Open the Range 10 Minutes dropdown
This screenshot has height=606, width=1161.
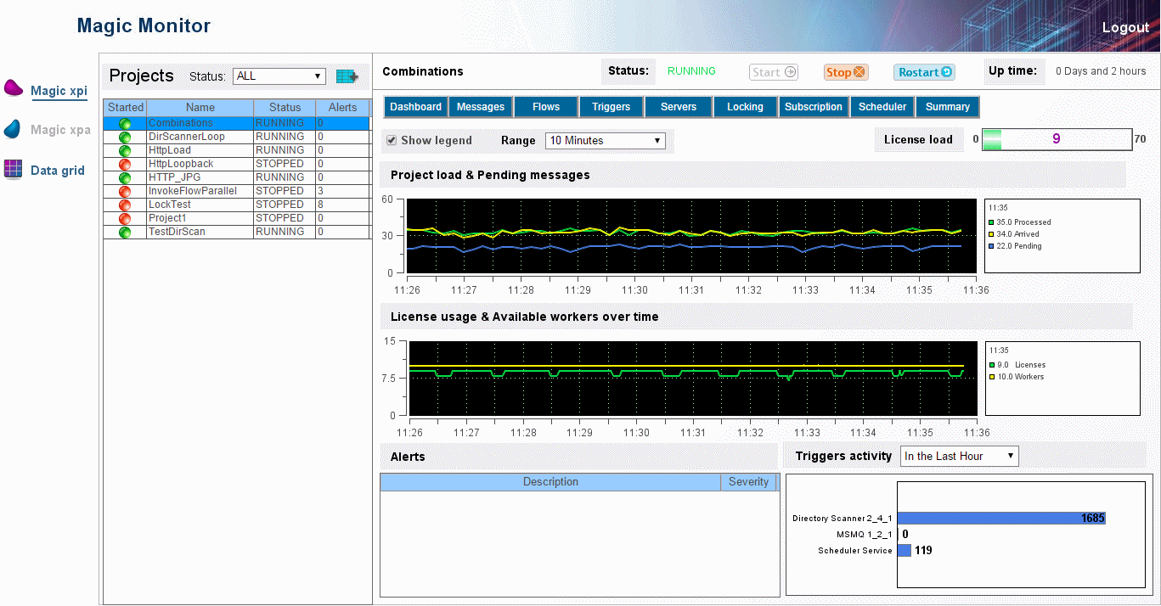[606, 141]
